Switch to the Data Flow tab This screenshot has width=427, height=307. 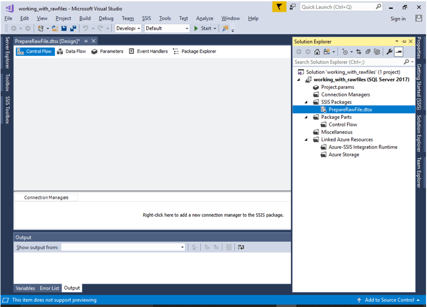click(x=72, y=51)
